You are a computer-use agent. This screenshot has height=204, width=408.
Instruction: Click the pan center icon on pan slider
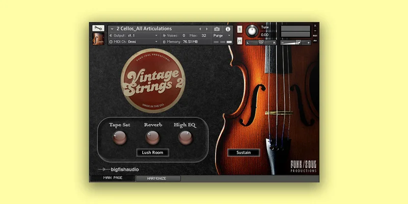261,42
